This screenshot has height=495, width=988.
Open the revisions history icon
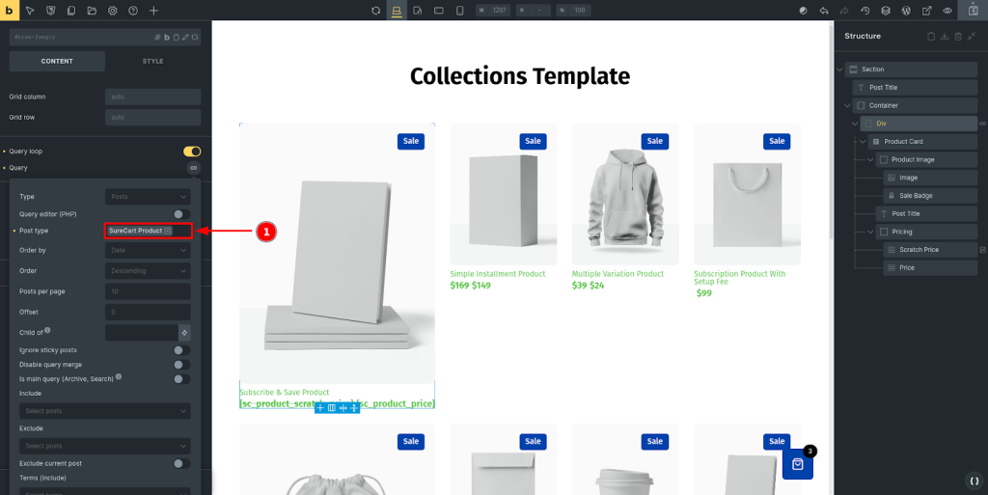pyautogui.click(x=864, y=10)
